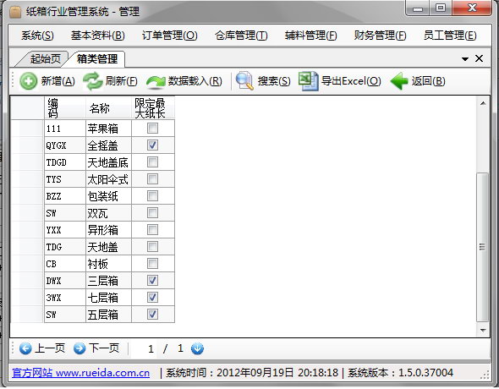Image resolution: width=499 pixels, height=389 pixels.
Task: Close the 箱类管理 tab with the X
Action: [479, 58]
